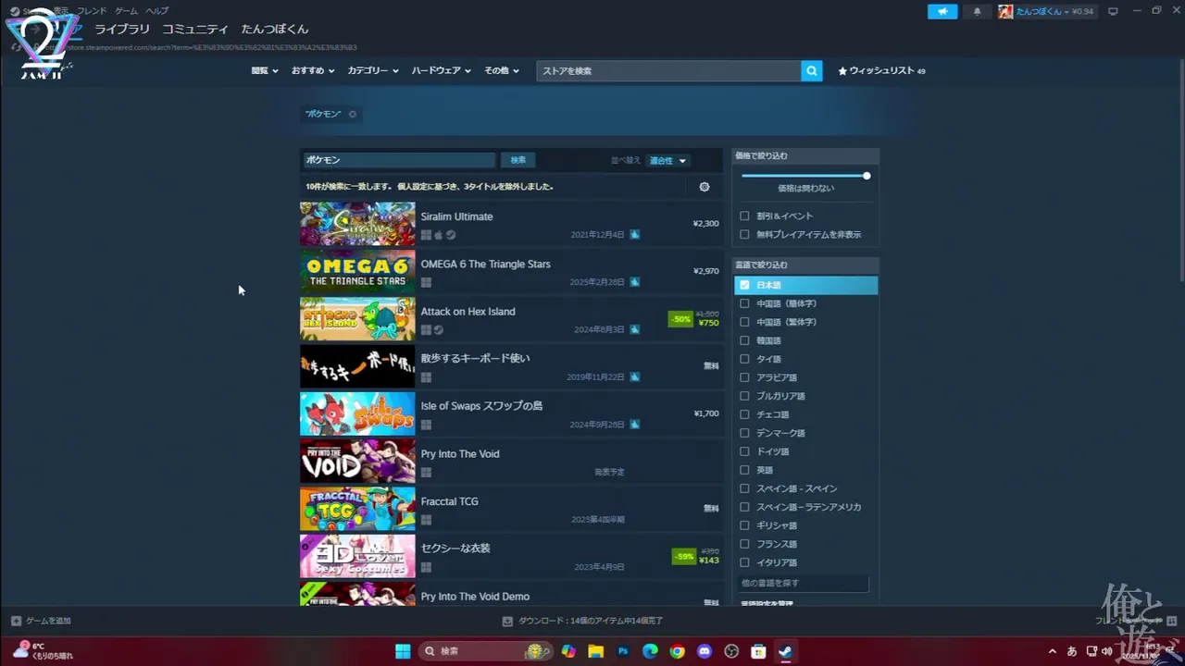The image size is (1185, 666).
Task: Check the タイ語 language filter
Action: coord(744,359)
